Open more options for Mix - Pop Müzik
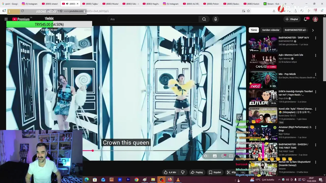Viewport: 326px width, 183px height. tap(316, 74)
